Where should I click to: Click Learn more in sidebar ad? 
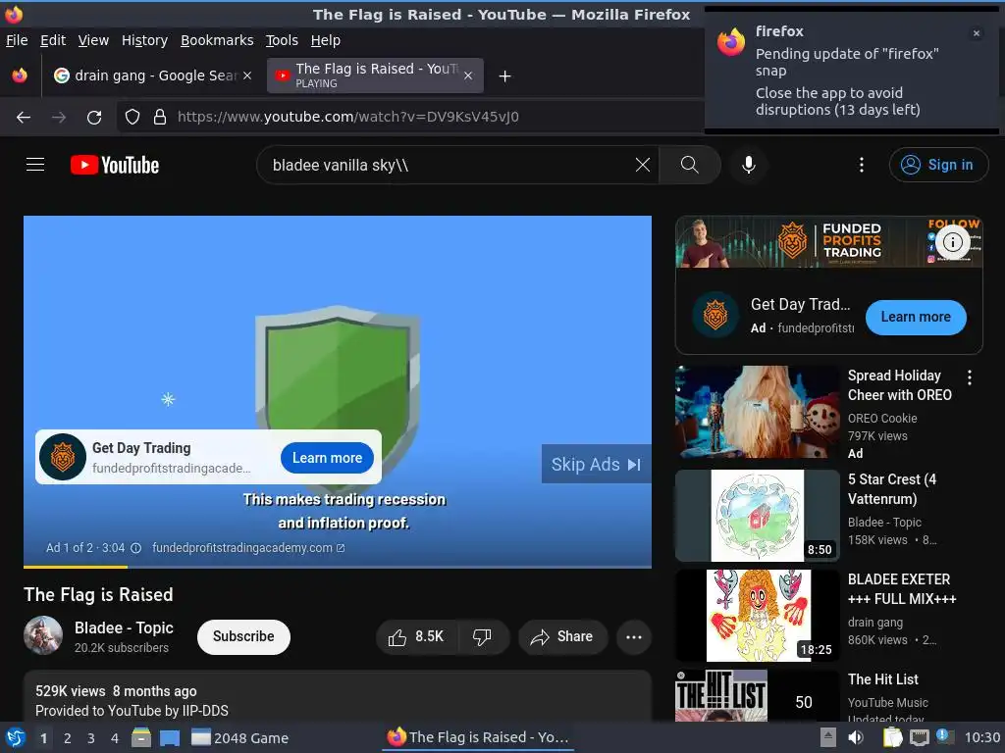point(916,317)
